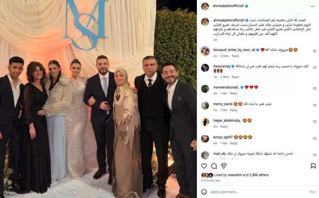
Task: Share the post via paper plane icon
Action: click(x=224, y=166)
